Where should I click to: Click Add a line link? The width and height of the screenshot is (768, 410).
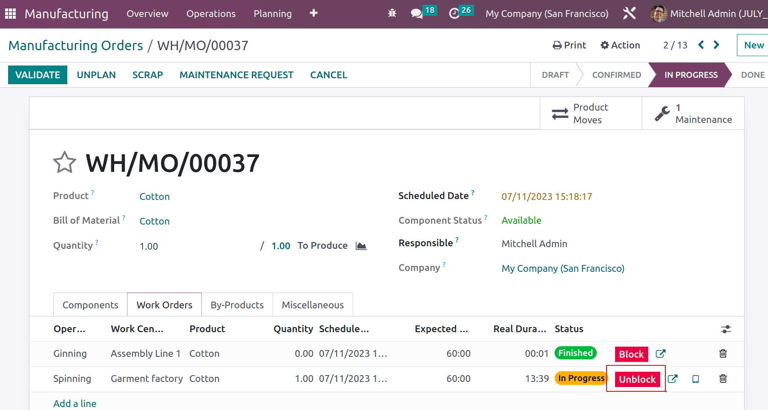pos(75,403)
